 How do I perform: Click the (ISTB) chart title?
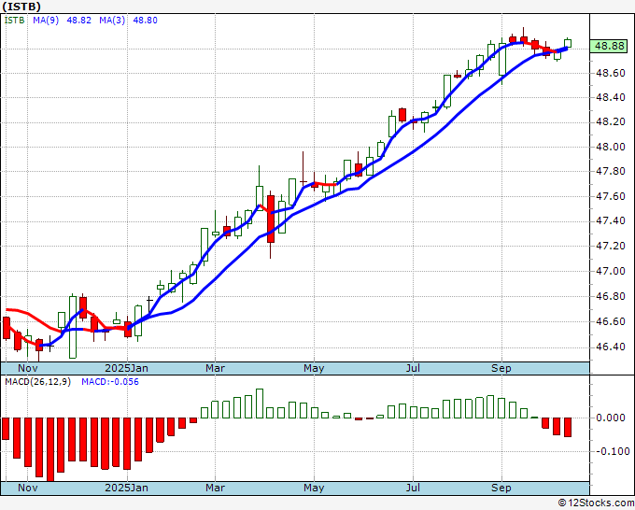coord(21,7)
